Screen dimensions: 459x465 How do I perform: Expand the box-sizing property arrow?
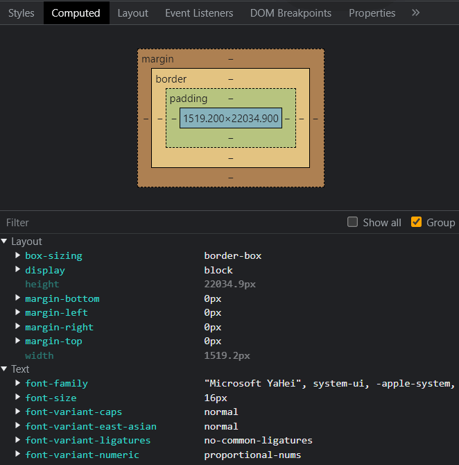[18, 255]
